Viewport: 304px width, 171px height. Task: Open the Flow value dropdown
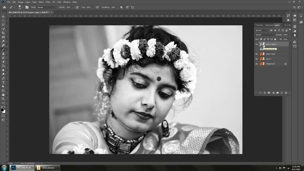[93, 7]
